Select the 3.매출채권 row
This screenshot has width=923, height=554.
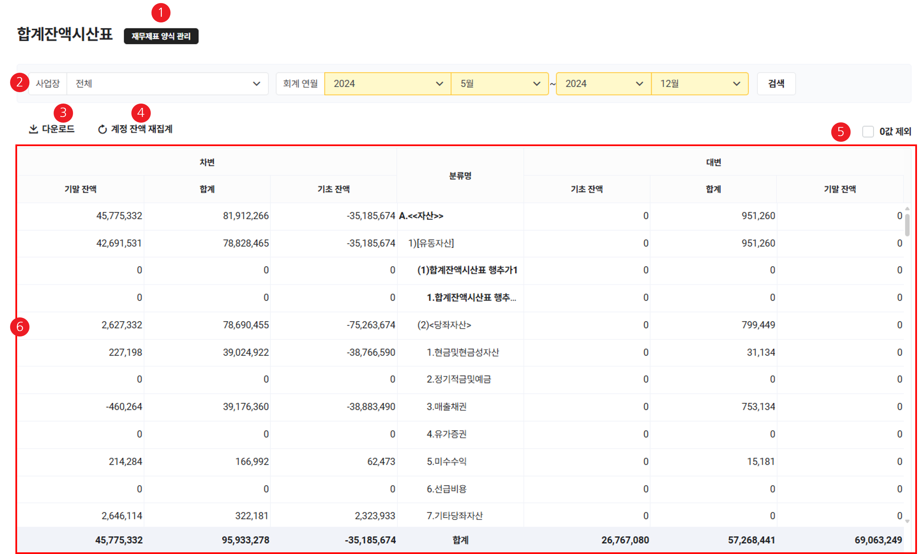447,407
